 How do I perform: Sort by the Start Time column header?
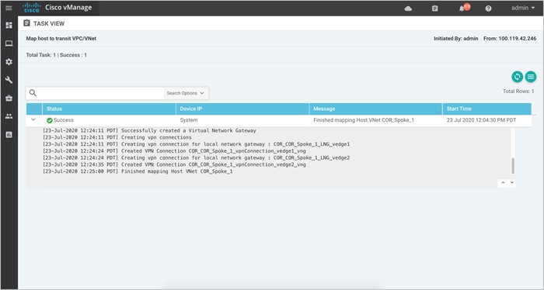(x=486, y=109)
